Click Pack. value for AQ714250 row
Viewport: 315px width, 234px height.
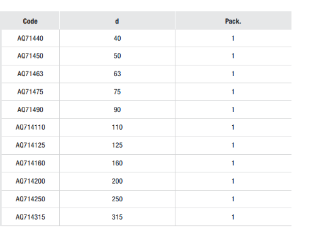[x=233, y=199]
